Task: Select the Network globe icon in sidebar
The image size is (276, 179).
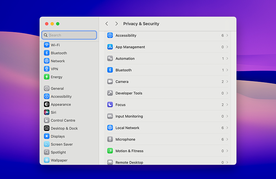Action: click(47, 61)
